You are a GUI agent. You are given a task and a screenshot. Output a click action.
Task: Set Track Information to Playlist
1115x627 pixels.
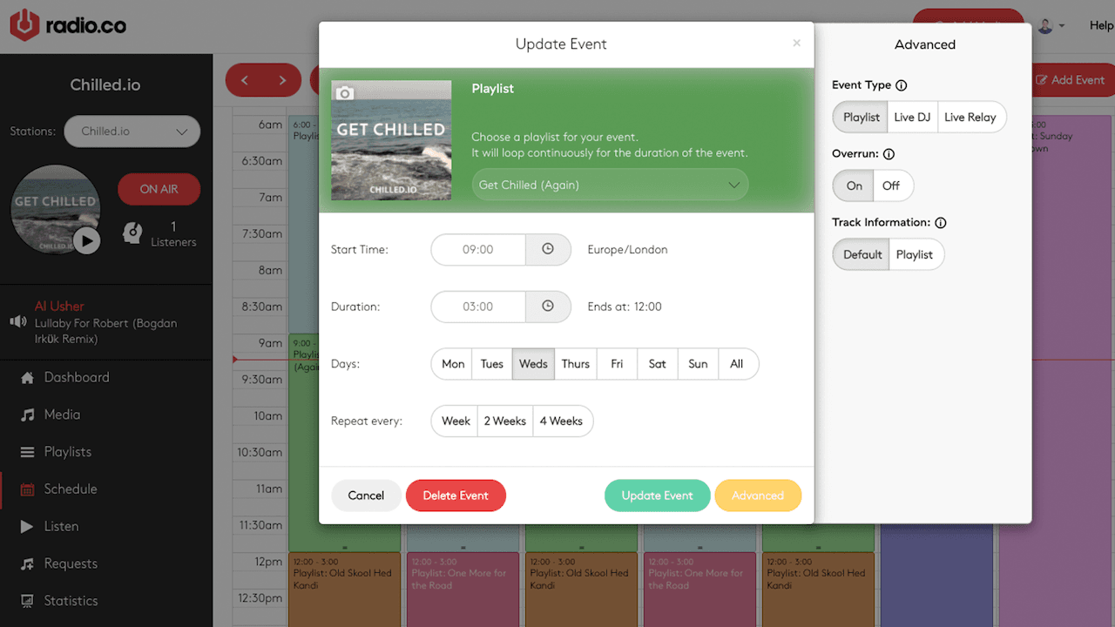(x=916, y=254)
